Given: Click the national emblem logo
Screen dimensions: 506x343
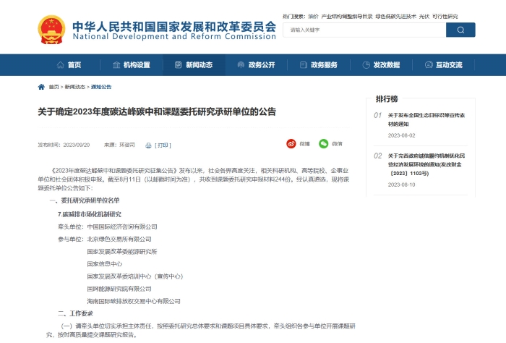Looking at the screenshot, I should 51,30.
